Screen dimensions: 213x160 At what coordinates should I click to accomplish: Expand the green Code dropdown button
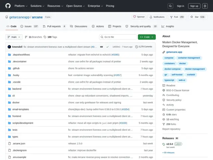tap(147, 37)
